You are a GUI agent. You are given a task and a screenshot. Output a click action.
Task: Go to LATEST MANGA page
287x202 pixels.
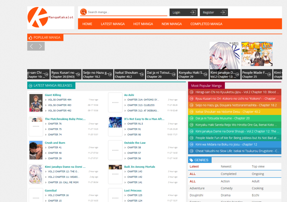coord(113,24)
